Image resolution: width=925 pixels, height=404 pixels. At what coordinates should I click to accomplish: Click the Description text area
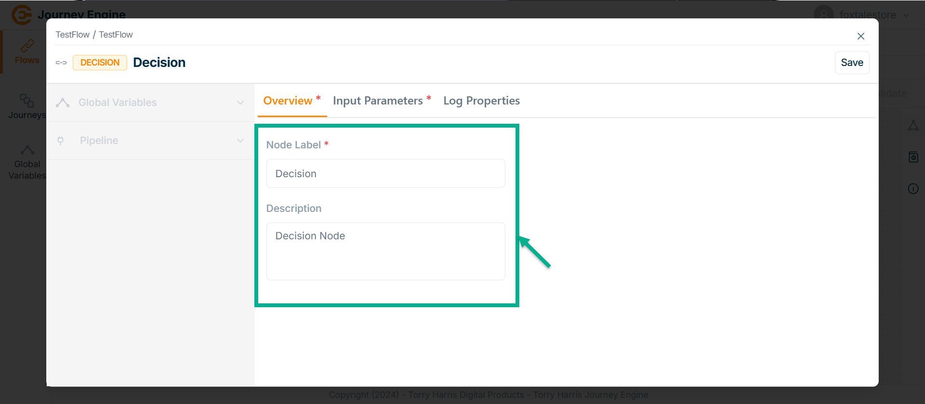coord(385,251)
